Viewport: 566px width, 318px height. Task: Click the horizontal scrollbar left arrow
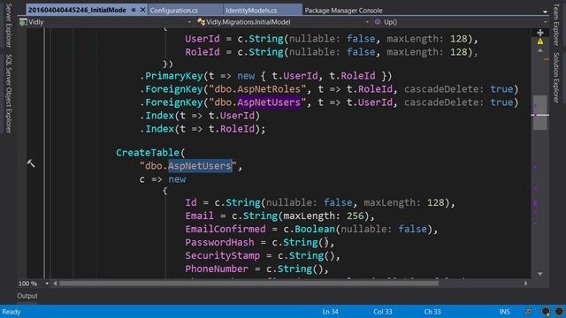click(55, 284)
